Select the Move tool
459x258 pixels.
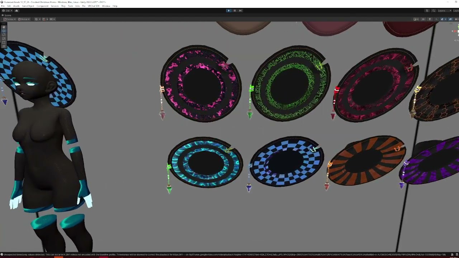pos(4,31)
